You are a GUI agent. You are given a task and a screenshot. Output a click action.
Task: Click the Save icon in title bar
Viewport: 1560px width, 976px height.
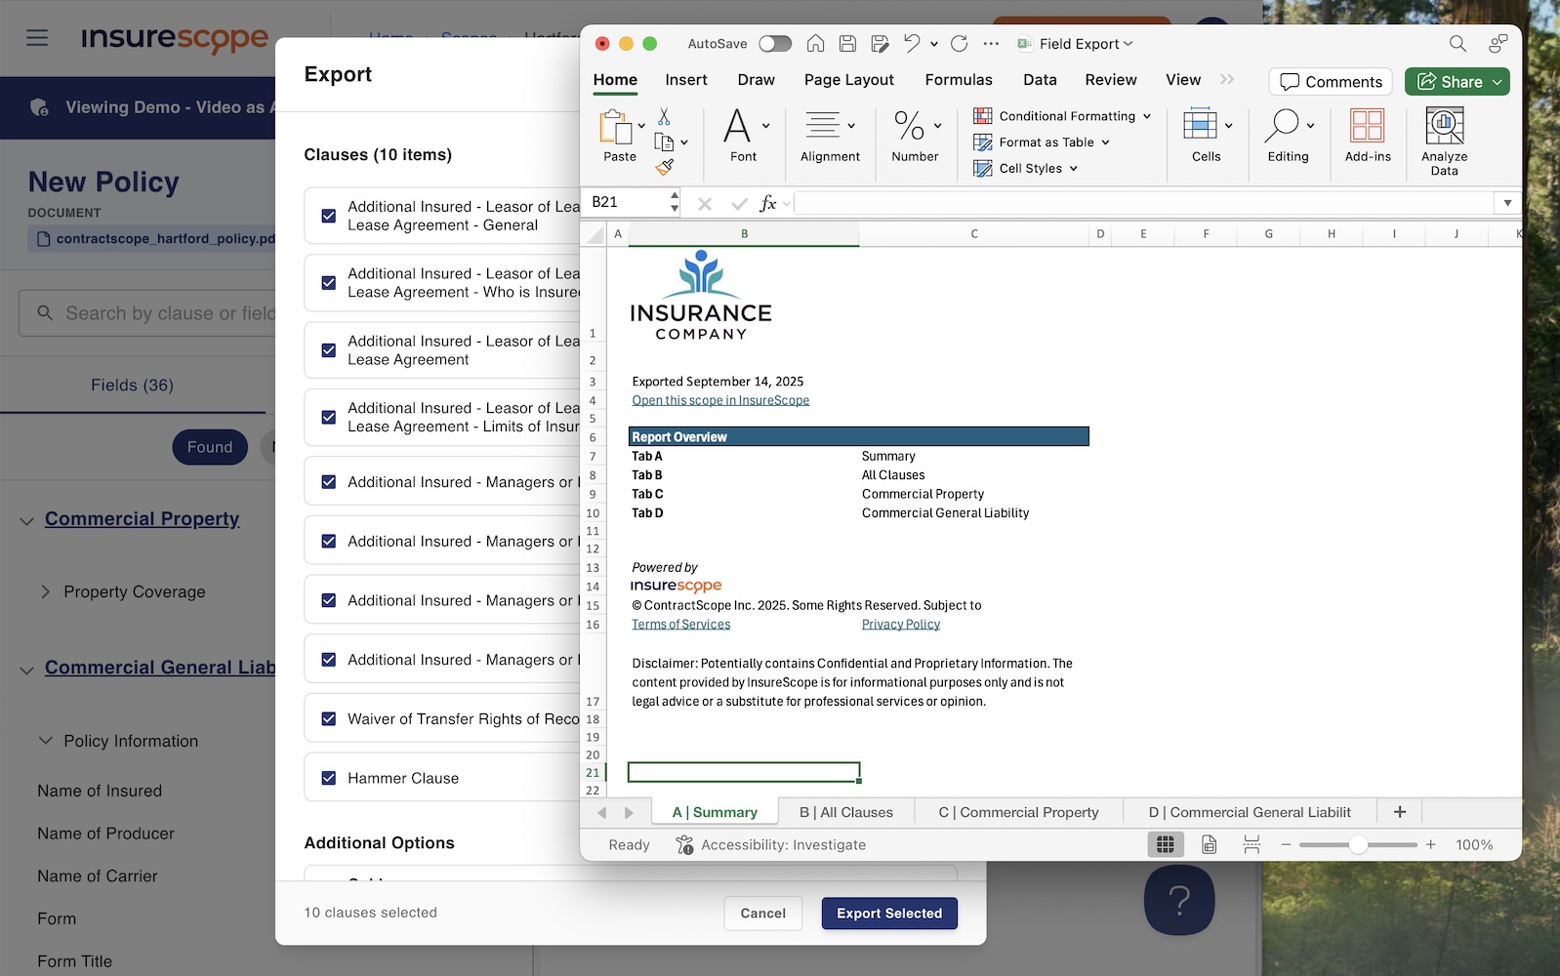pyautogui.click(x=847, y=43)
